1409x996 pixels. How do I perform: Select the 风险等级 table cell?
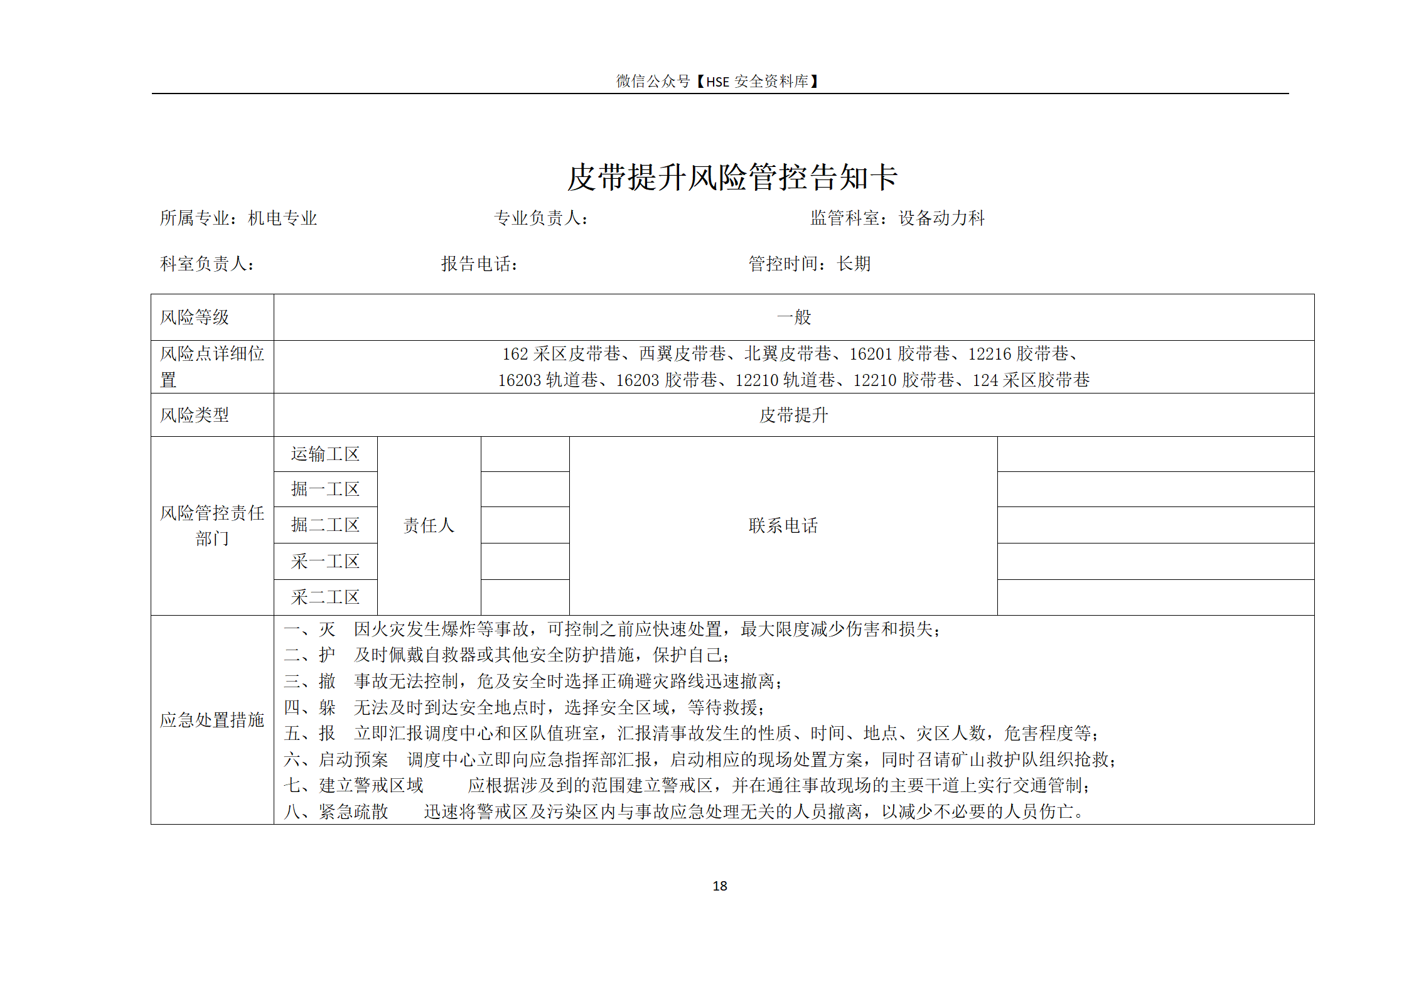pos(213,317)
